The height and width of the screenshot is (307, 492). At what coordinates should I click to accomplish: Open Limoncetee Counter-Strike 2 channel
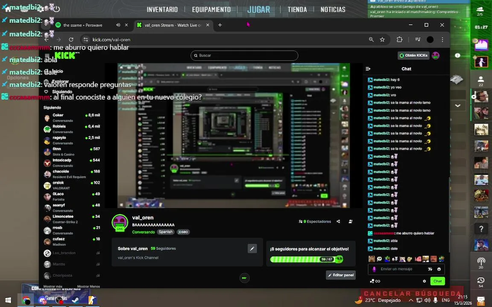(72, 219)
